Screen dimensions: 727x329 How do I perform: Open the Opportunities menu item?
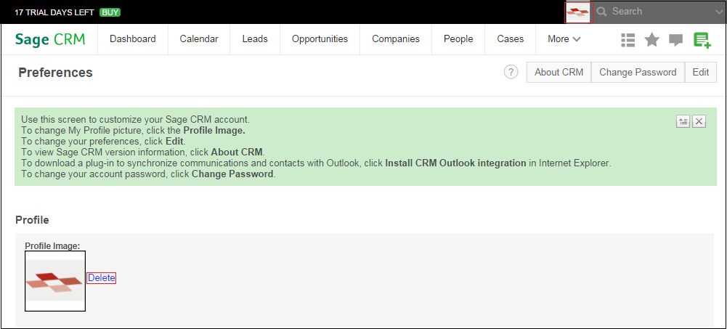(320, 39)
